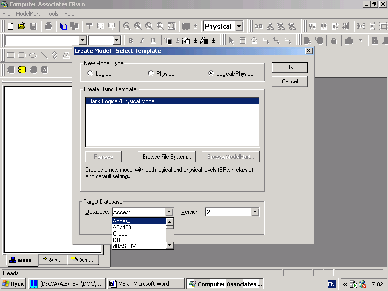The height and width of the screenshot is (291, 388).
Task: Switch to the Dom... tab
Action: [x=83, y=260]
